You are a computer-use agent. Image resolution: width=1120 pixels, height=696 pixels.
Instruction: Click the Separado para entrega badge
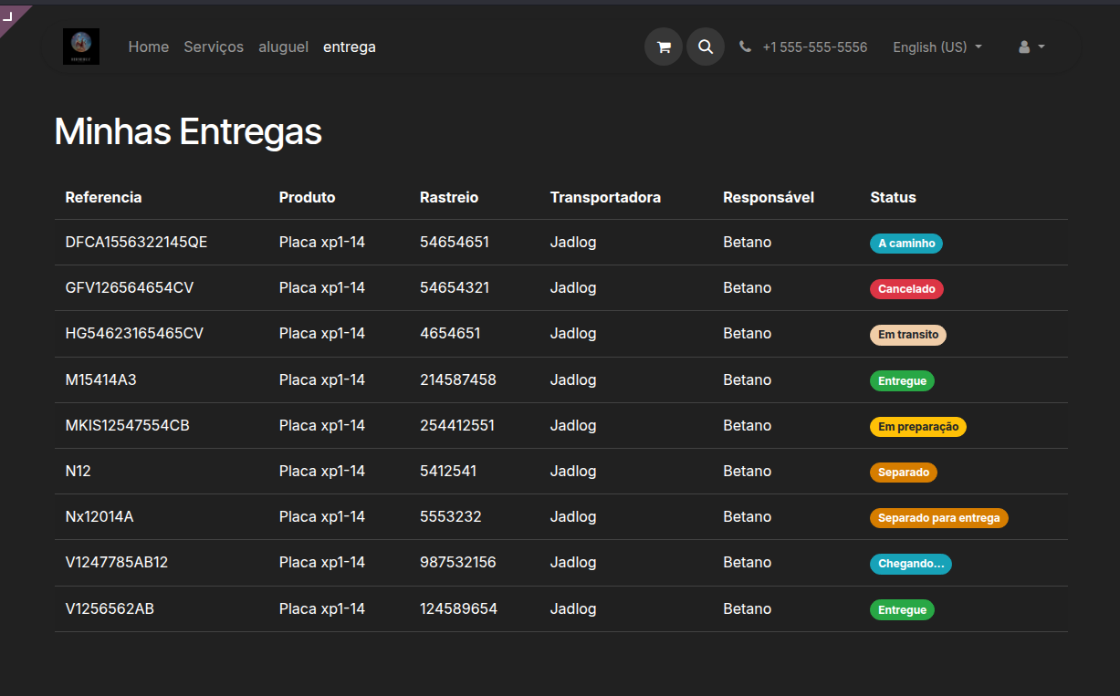click(x=938, y=518)
